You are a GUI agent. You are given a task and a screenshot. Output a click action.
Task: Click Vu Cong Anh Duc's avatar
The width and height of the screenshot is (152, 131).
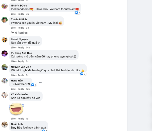tap(5, 54)
